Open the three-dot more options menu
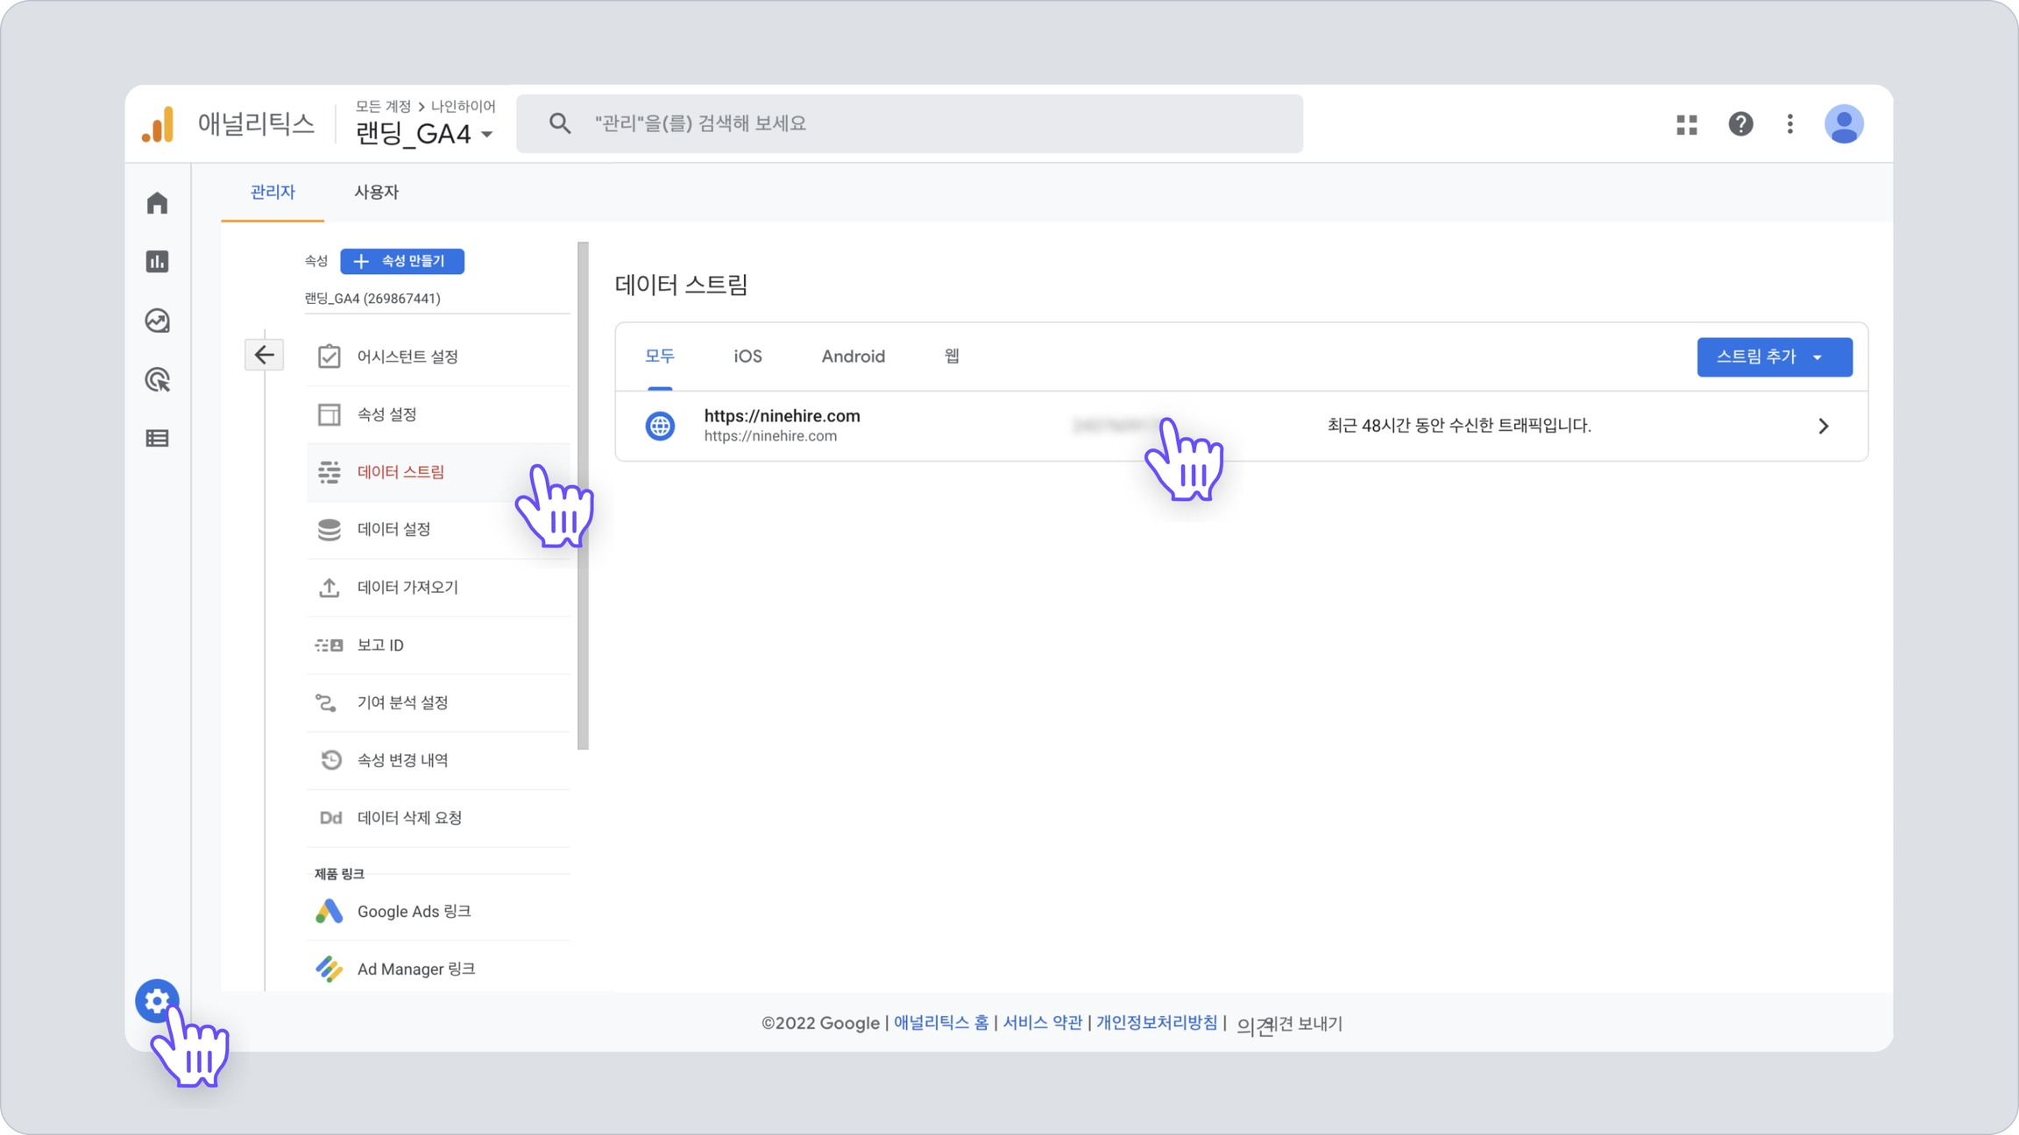2019x1135 pixels. point(1789,124)
